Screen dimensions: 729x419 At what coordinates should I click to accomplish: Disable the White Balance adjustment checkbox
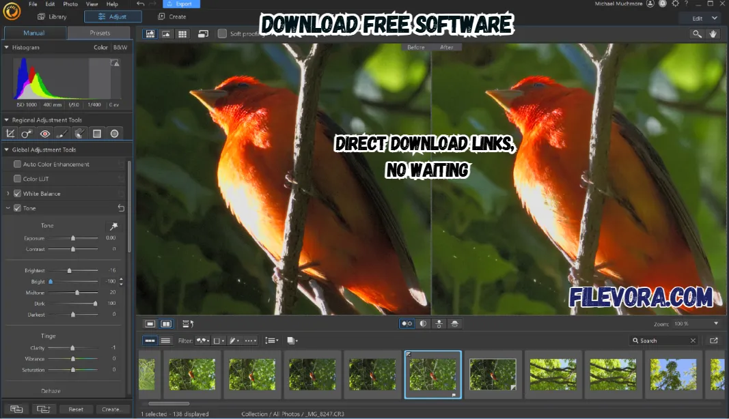[x=17, y=193]
